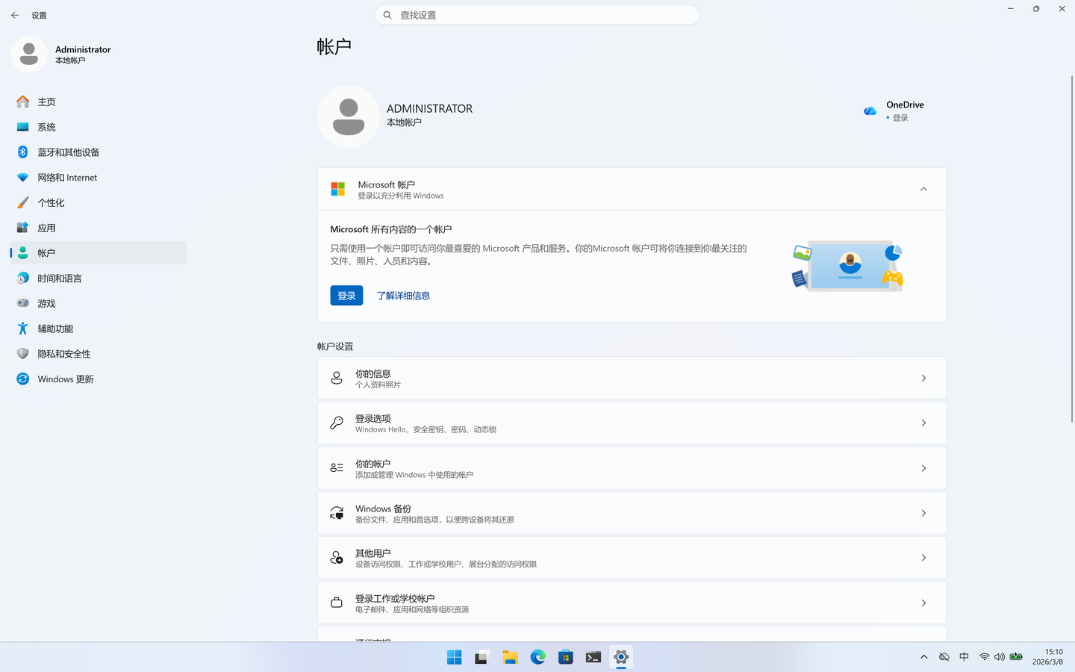The width and height of the screenshot is (1075, 672).
Task: Focus the 查找设置 search field
Action: tap(537, 15)
